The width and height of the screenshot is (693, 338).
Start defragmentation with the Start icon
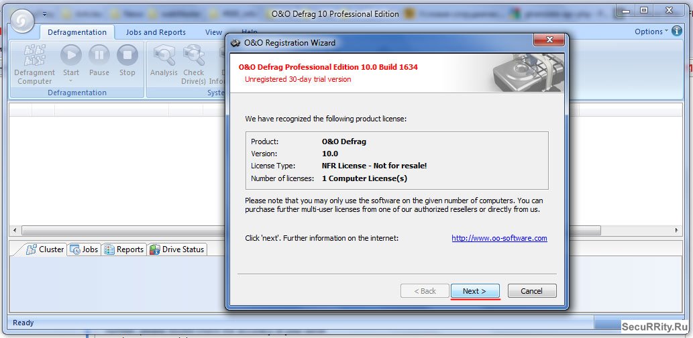click(71, 55)
